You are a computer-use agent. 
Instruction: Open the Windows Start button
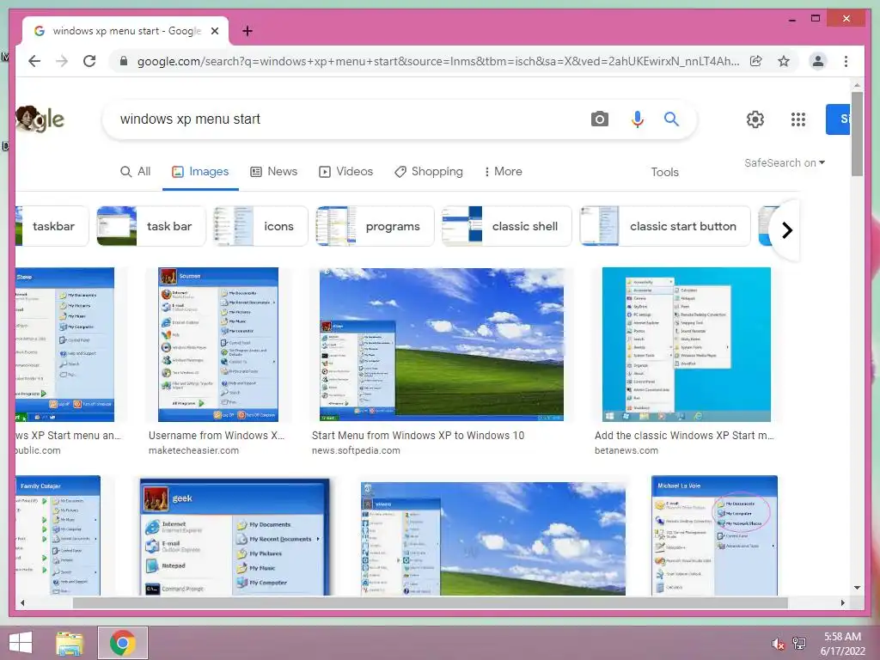click(21, 643)
